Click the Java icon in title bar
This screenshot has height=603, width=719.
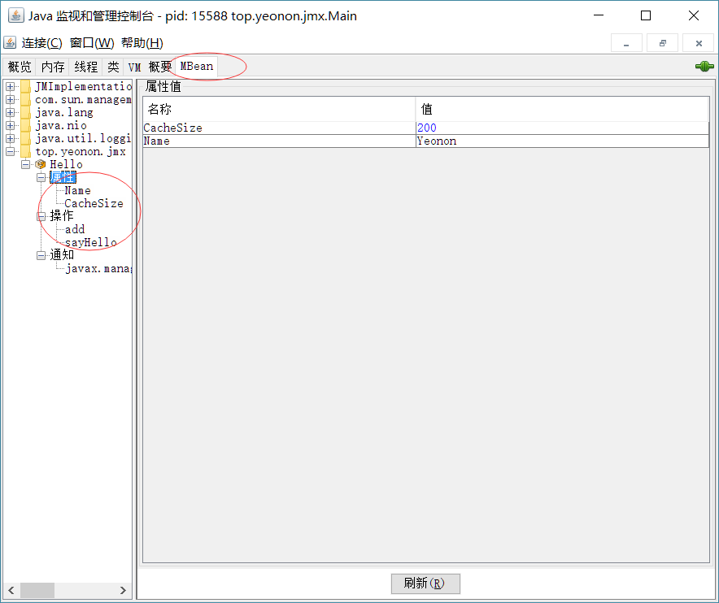pos(16,15)
